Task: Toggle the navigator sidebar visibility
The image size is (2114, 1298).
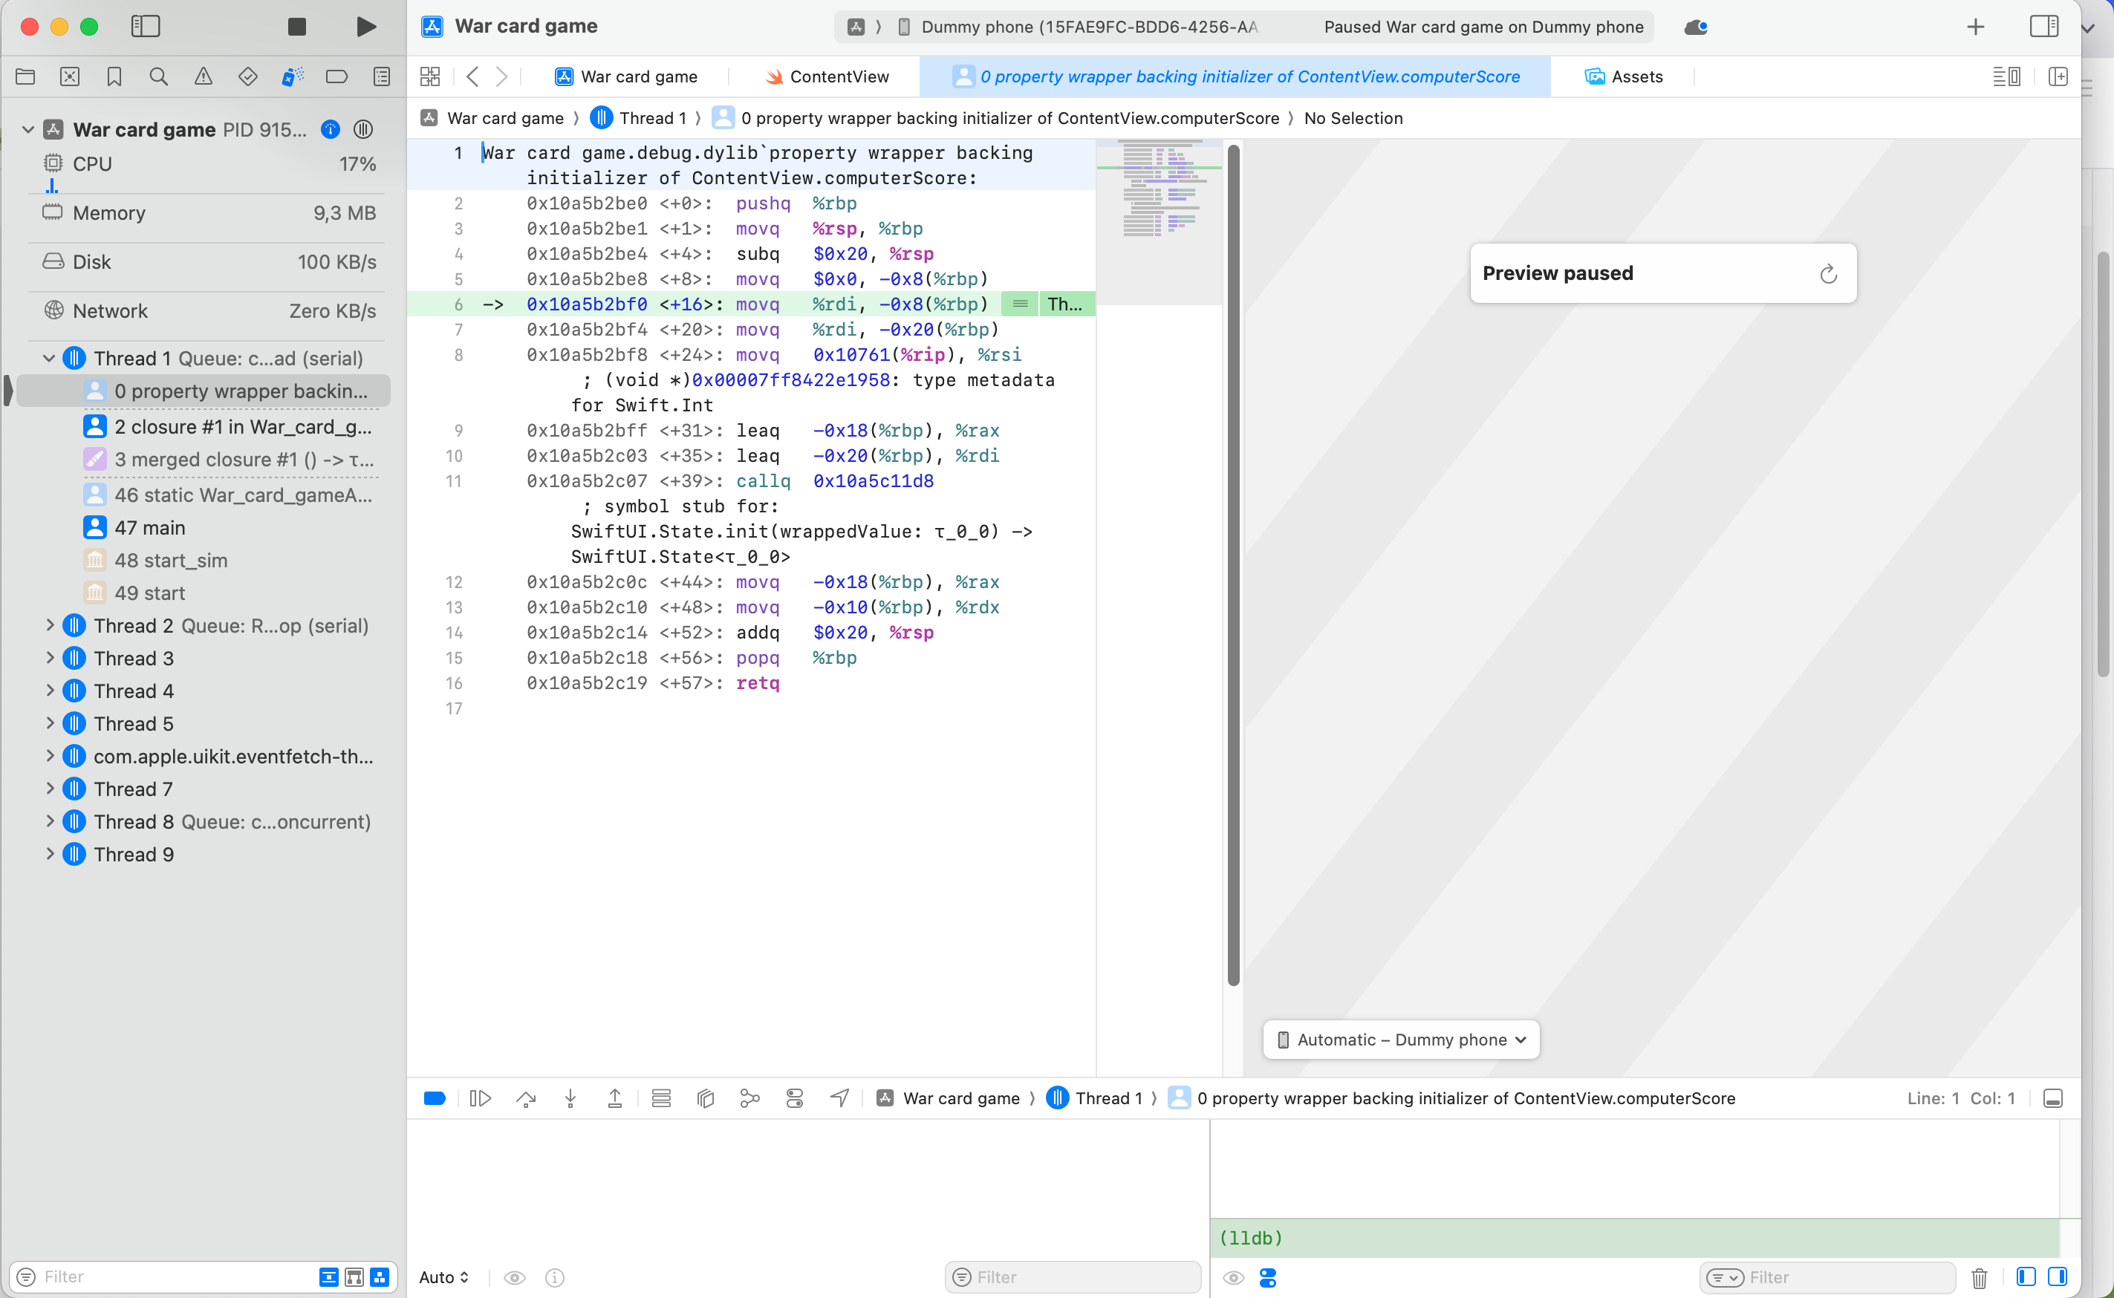Action: (x=145, y=27)
